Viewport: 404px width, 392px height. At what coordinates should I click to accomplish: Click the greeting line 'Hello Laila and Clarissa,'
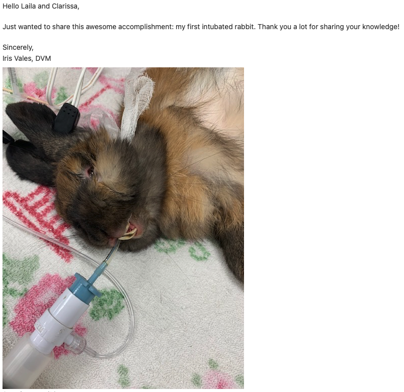pos(41,6)
